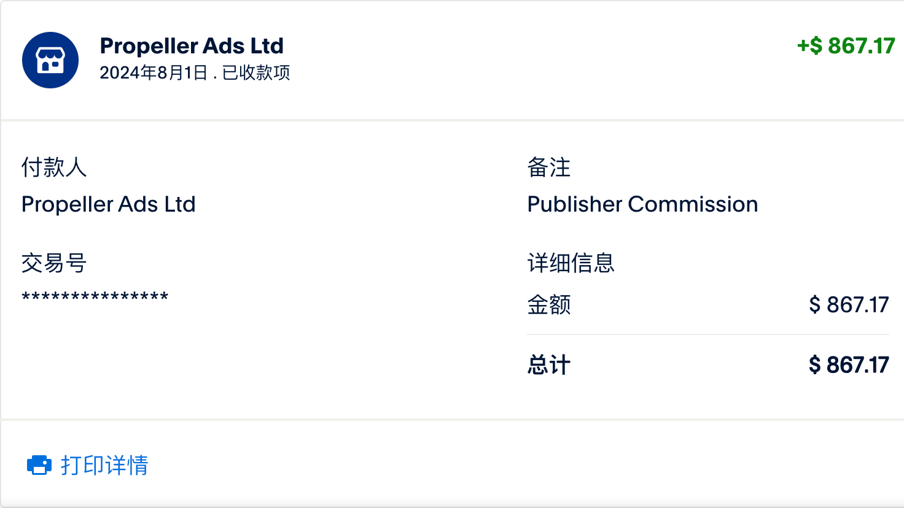Click the blue printer icon
Screen dimensions: 904x508
[39, 465]
